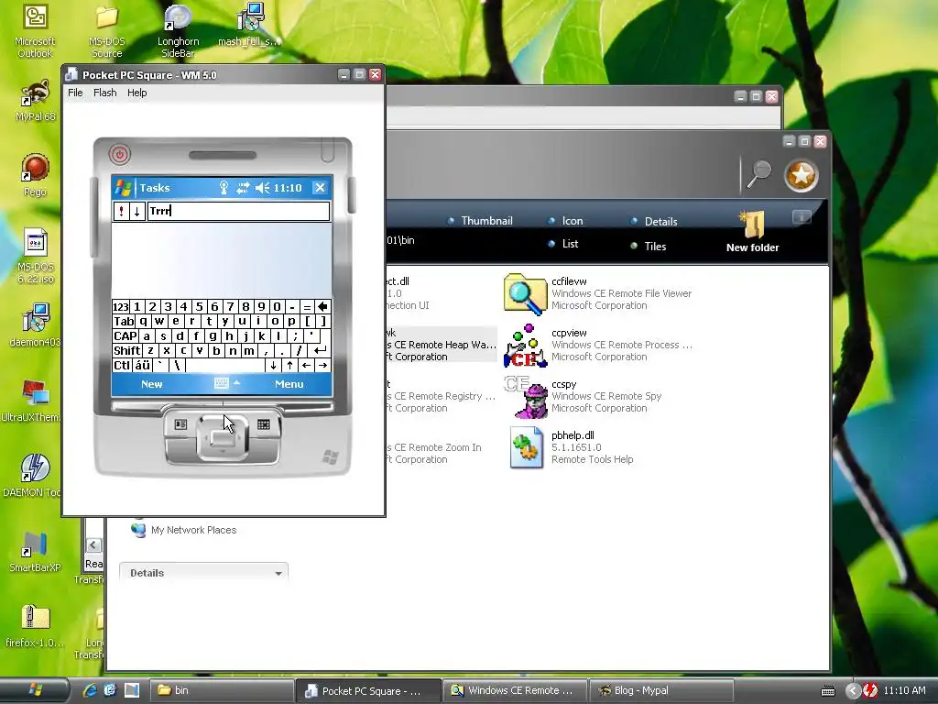The image size is (938, 704).
Task: Tap the antenna connectivity icon in the Tasks bar
Action: coord(224,188)
